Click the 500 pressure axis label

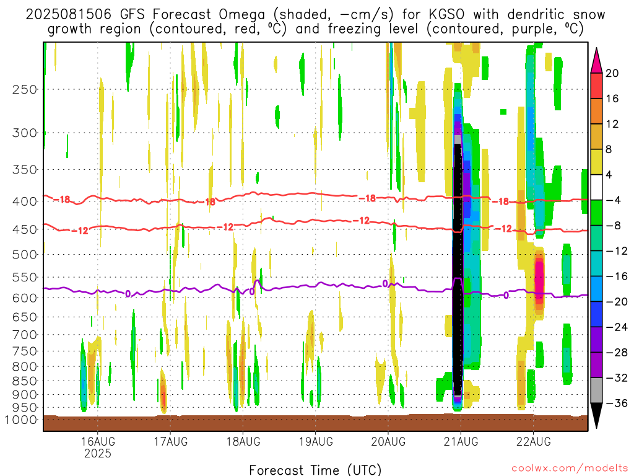24,255
